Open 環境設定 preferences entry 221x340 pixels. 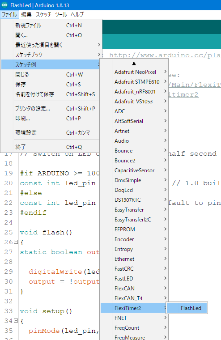pyautogui.click(x=51, y=133)
